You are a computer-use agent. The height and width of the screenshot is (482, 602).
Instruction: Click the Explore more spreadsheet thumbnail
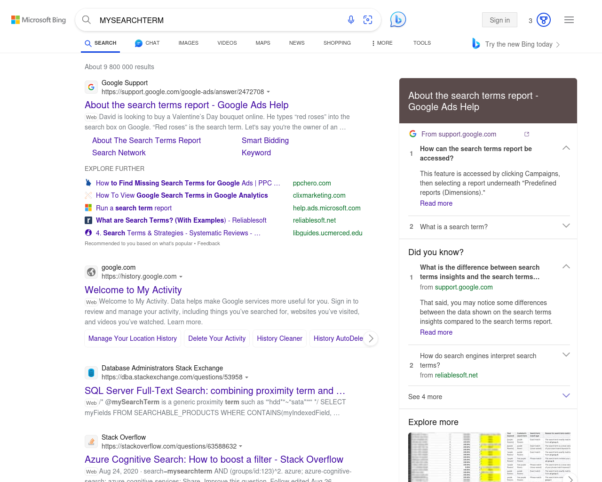pyautogui.click(x=455, y=457)
